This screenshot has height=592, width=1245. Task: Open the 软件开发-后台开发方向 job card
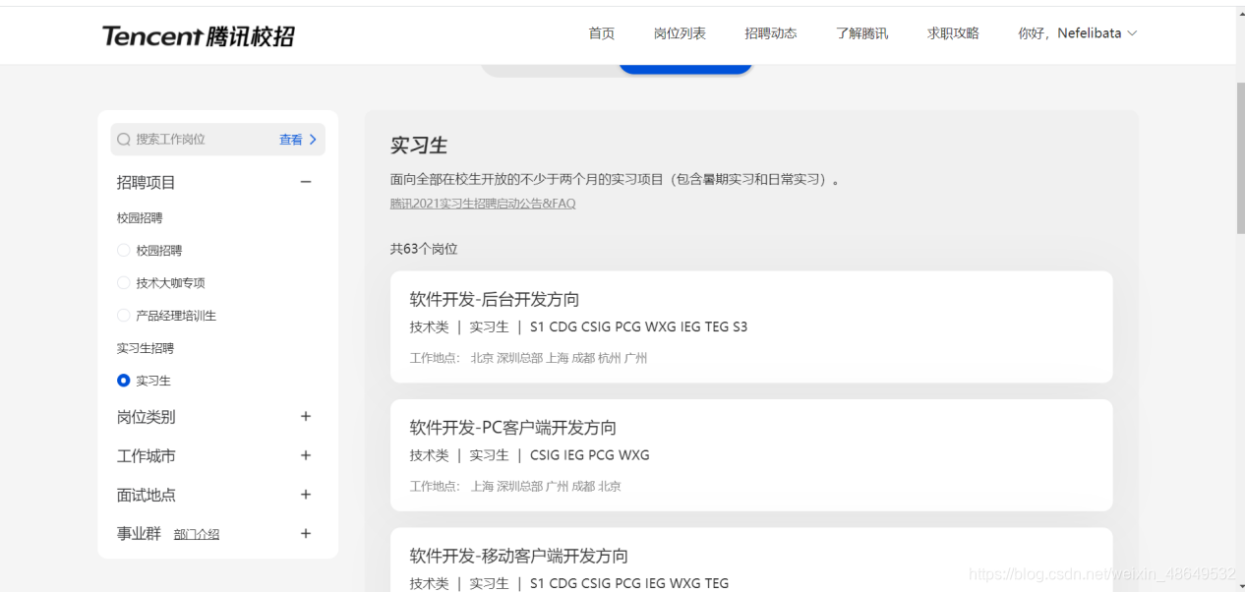click(751, 326)
